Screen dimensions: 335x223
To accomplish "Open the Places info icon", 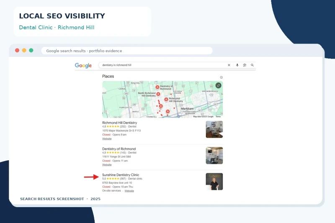I will (x=222, y=77).
